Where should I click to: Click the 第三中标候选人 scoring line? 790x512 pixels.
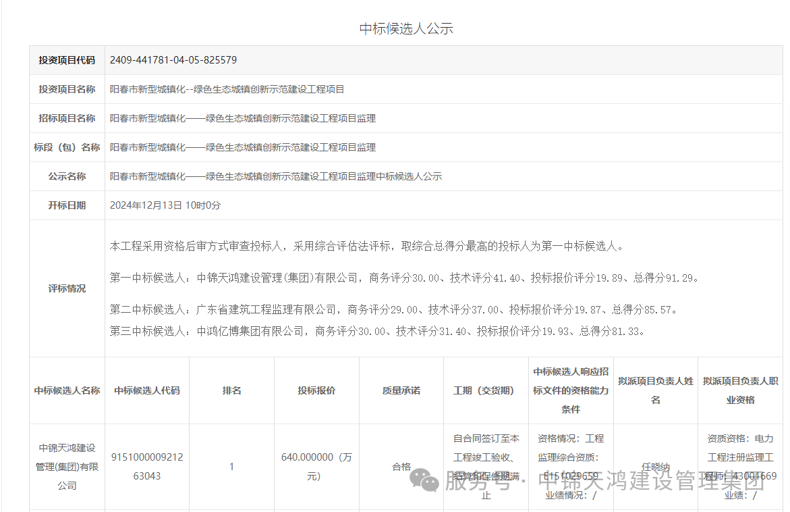[378, 332]
